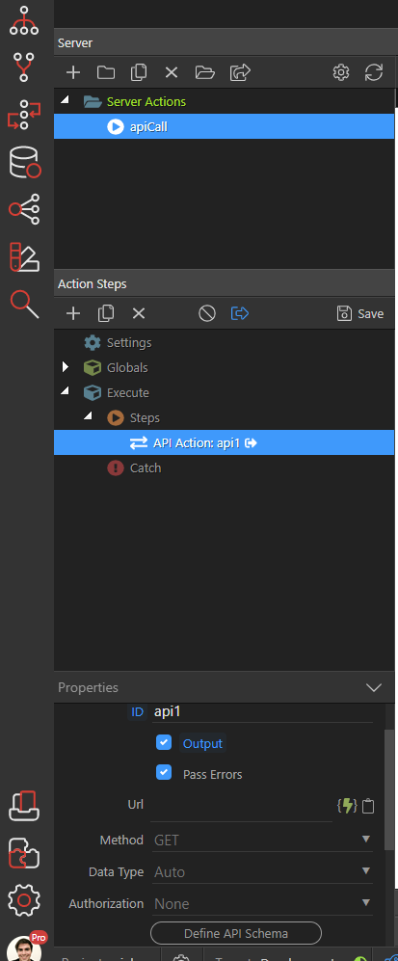Viewport: 398px width, 961px height.
Task: Select the apiCall server action
Action: tap(225, 127)
